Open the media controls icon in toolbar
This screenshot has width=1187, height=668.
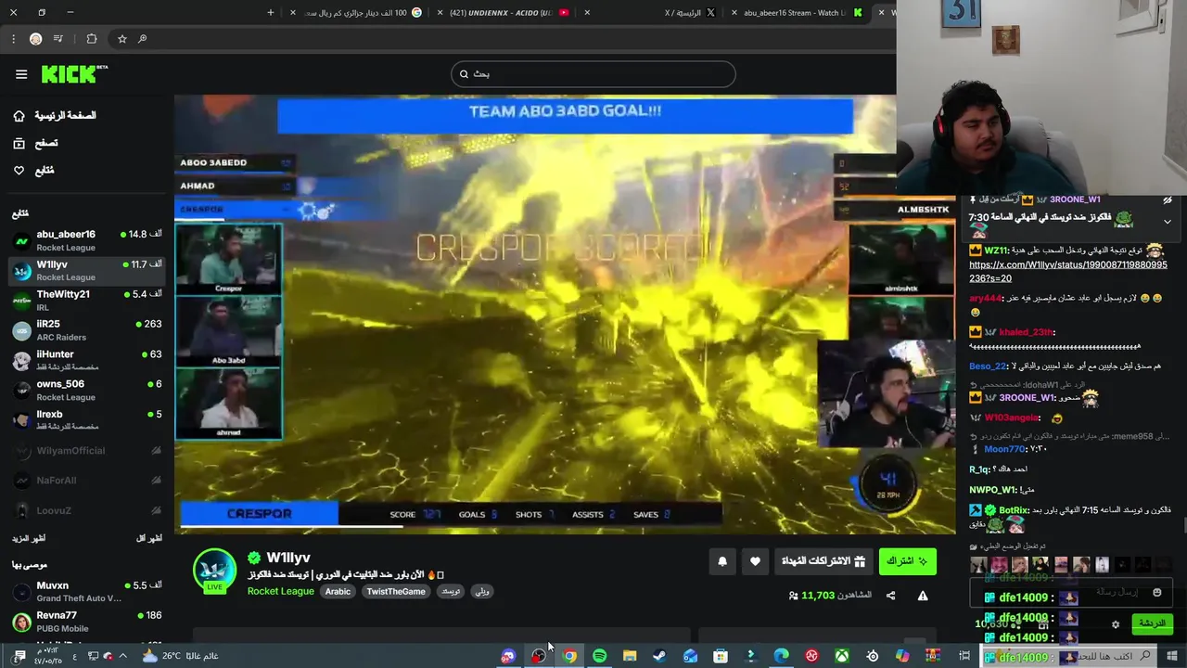pos(58,39)
